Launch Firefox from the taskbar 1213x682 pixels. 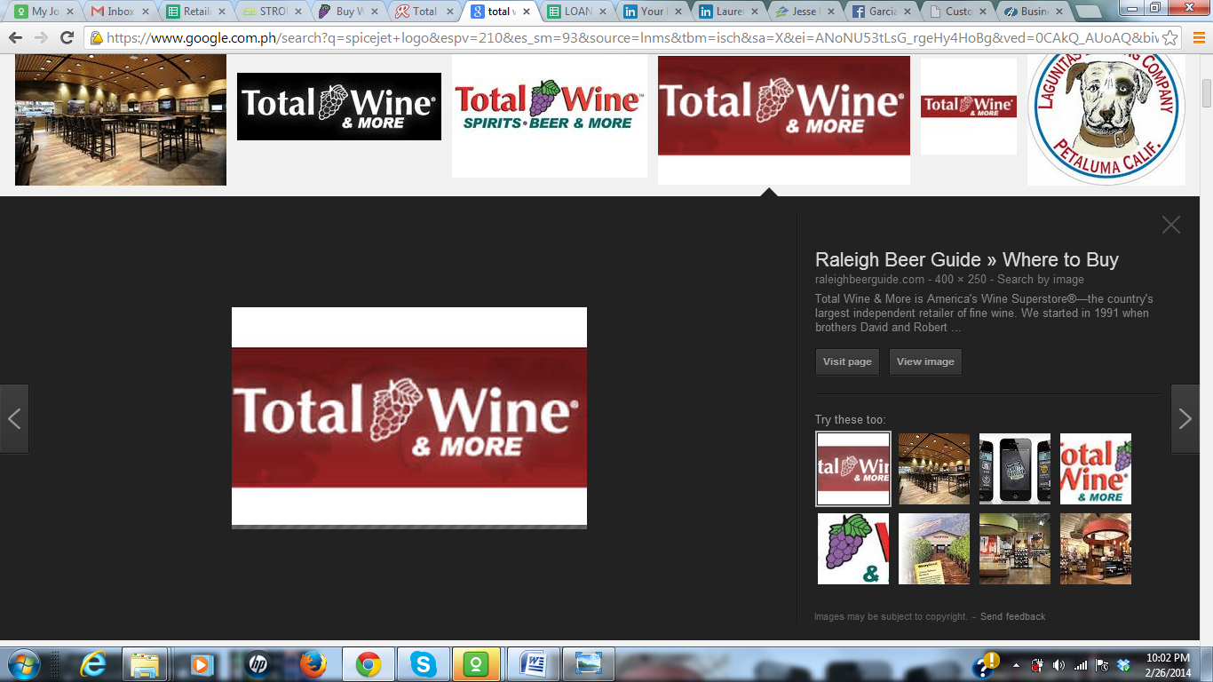[x=313, y=664]
